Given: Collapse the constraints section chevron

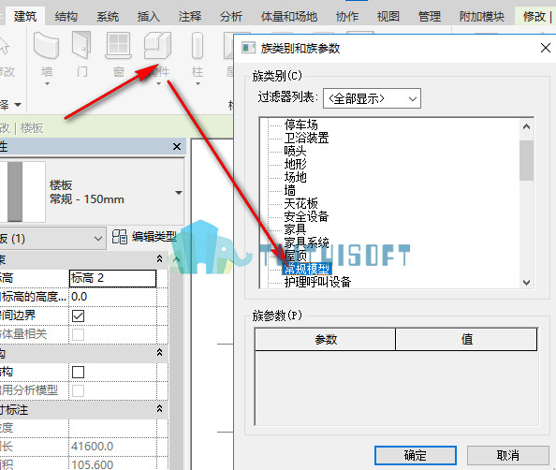Looking at the screenshot, I should coord(159,259).
